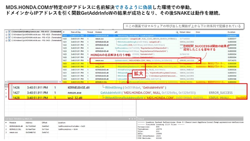Click icon of netsh.exe PID 4728
Screen dimensions: 250x141
10,38
